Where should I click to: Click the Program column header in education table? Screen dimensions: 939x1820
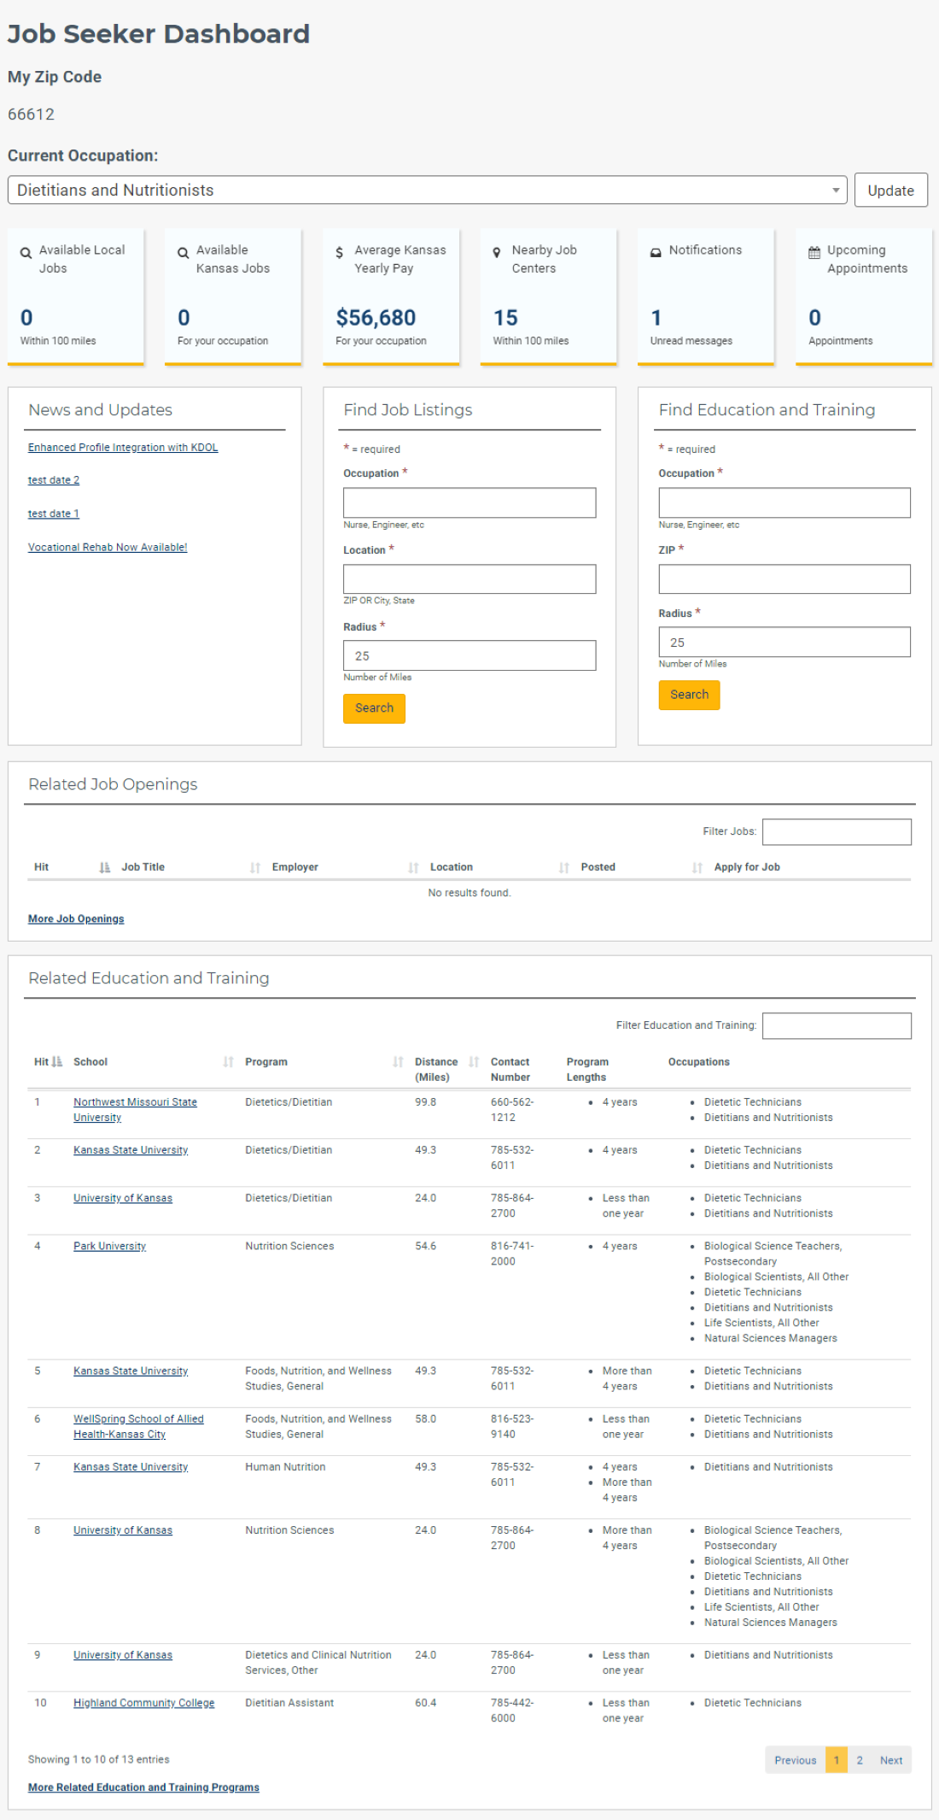(266, 1062)
